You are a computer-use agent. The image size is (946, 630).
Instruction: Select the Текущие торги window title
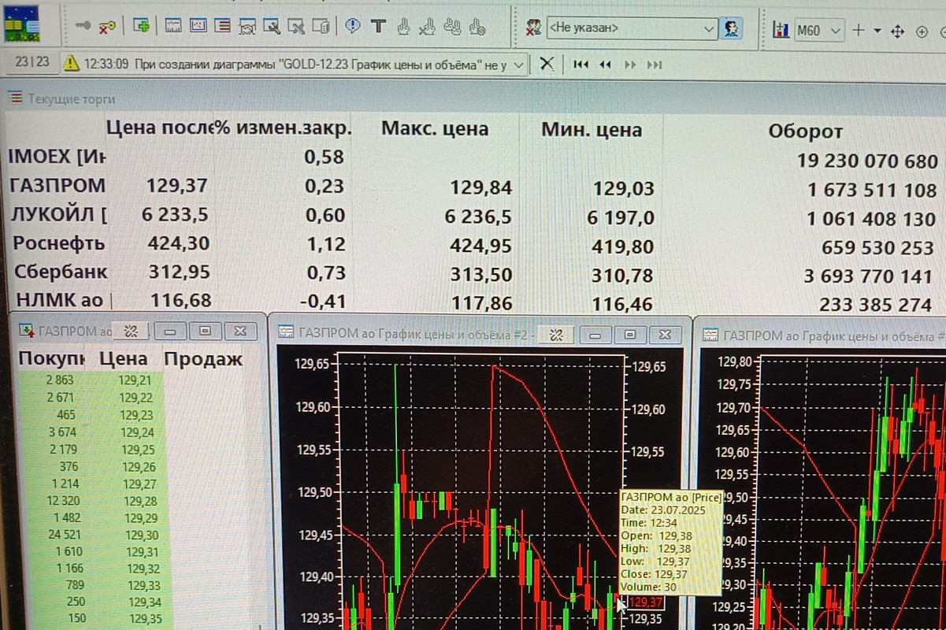(x=71, y=98)
